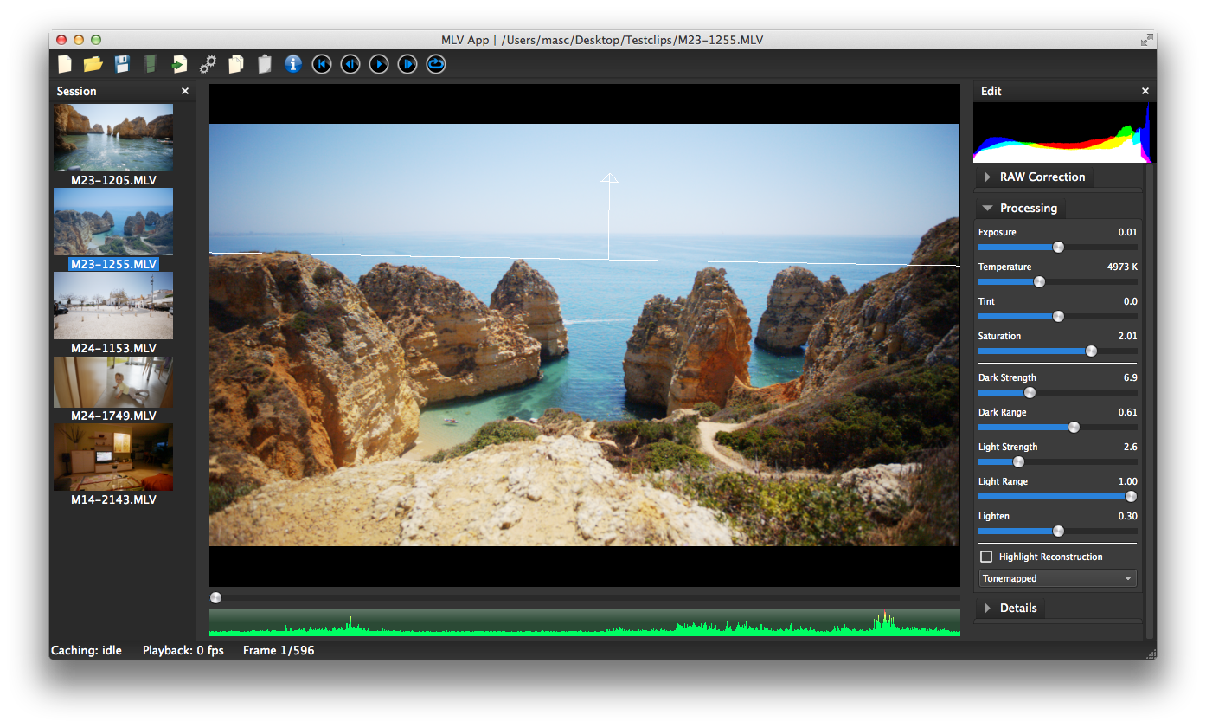Expand the RAW Correction section
1206x728 pixels.
[x=1035, y=177]
